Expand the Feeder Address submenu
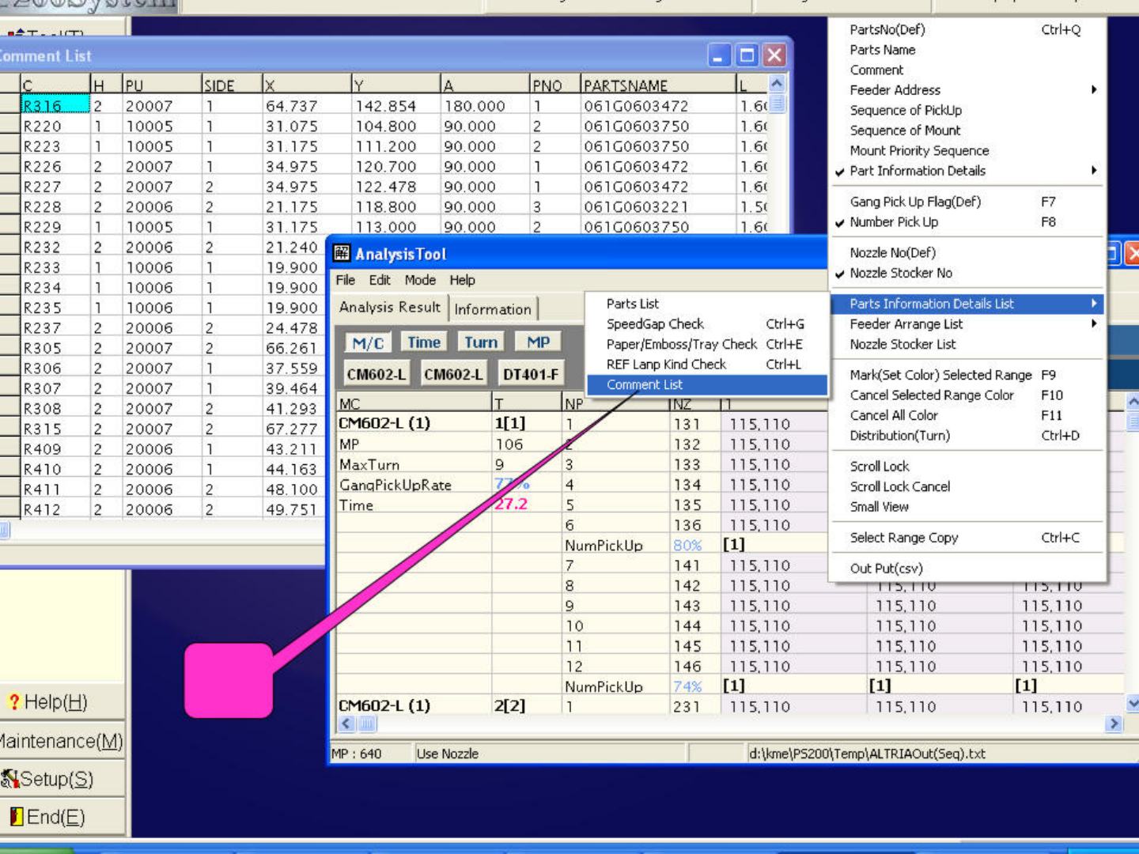The image size is (1139, 854). point(1093,90)
